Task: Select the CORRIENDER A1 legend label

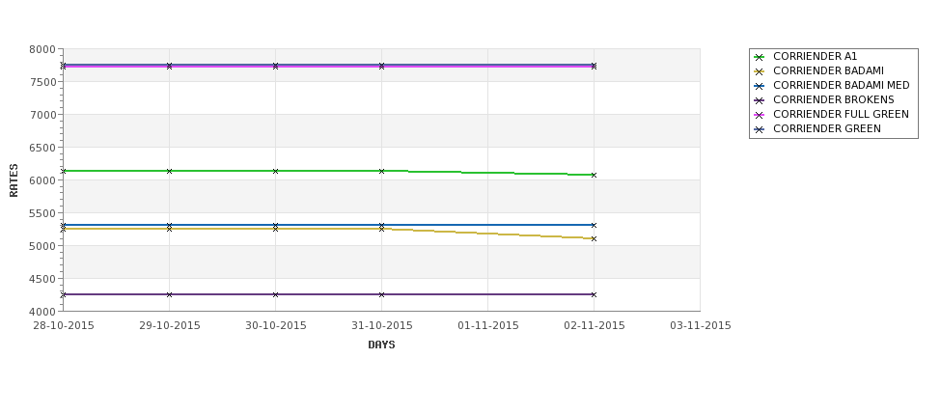Action: (815, 56)
